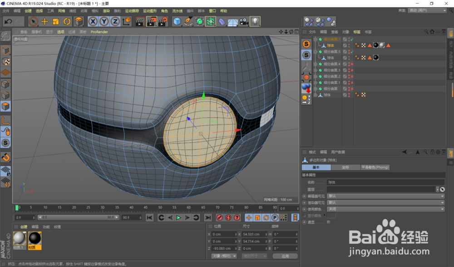This screenshot has width=454, height=267.
Task: Expand the 细分曲面.2 tree node
Action: pyautogui.click(x=316, y=76)
